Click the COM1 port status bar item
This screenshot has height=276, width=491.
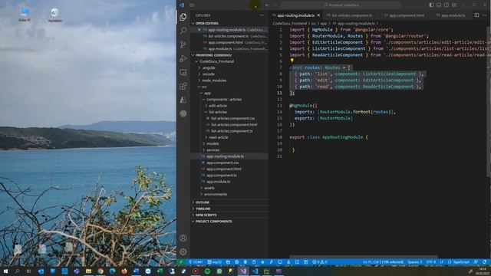[196, 262]
